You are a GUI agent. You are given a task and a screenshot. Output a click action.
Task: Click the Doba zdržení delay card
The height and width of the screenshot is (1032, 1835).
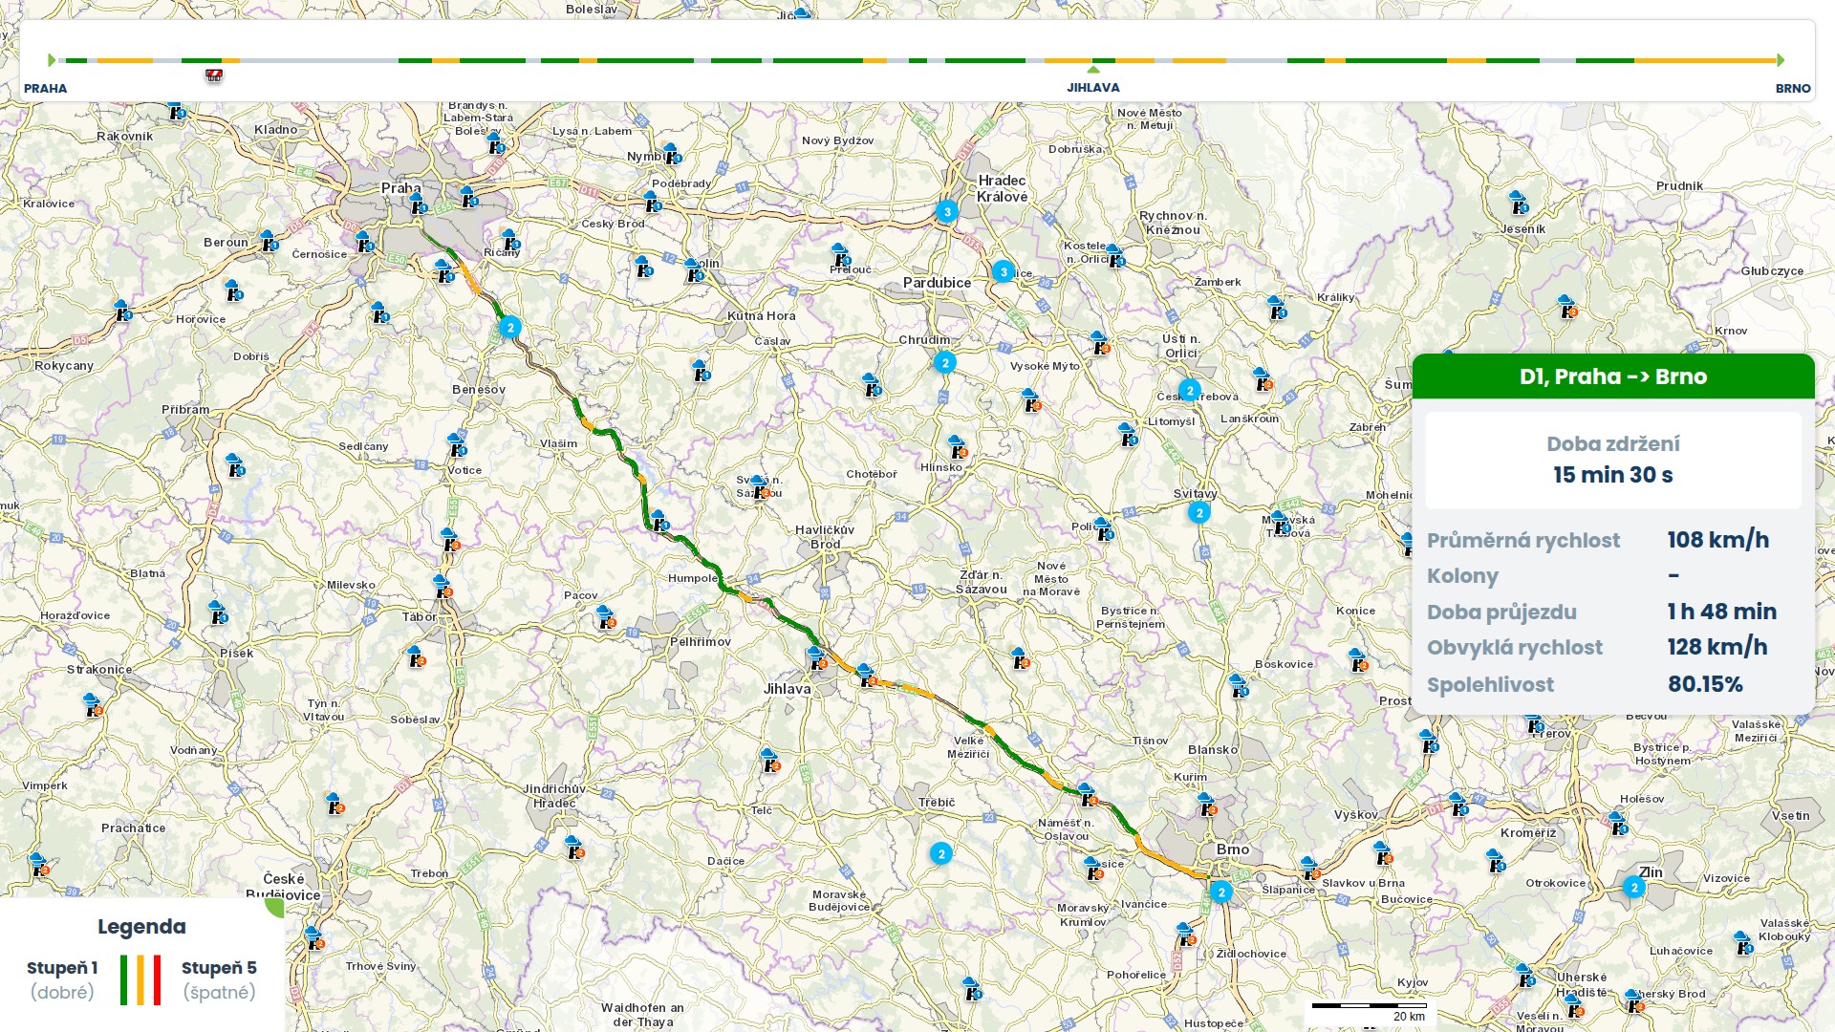[x=1613, y=460]
